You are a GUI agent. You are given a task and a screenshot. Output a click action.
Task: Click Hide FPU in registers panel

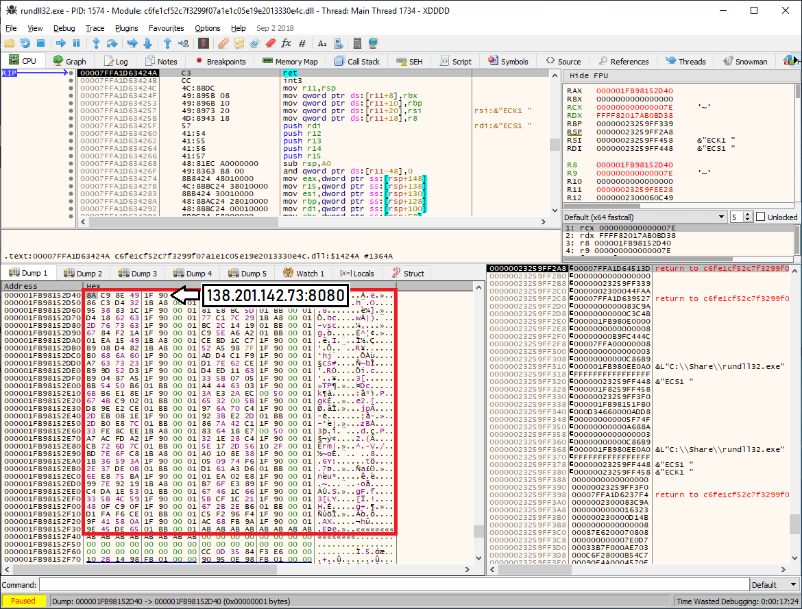pos(589,75)
